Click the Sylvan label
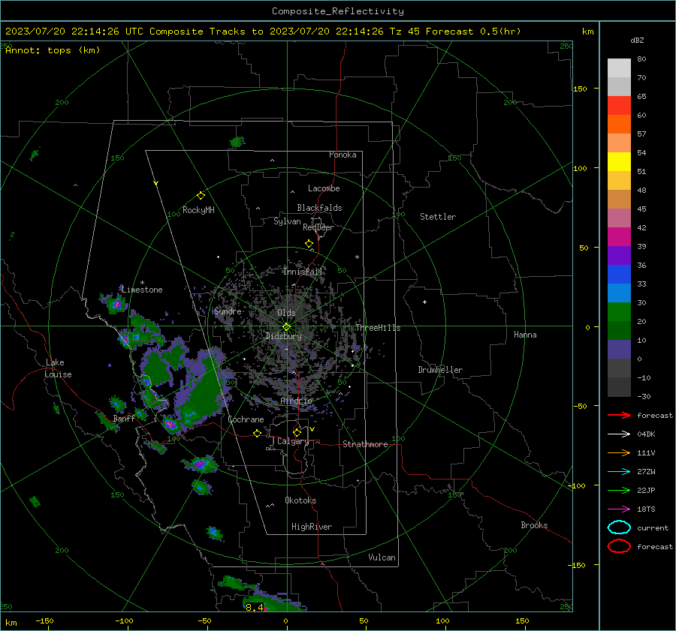Viewport: 676px width, 631px height. point(287,221)
